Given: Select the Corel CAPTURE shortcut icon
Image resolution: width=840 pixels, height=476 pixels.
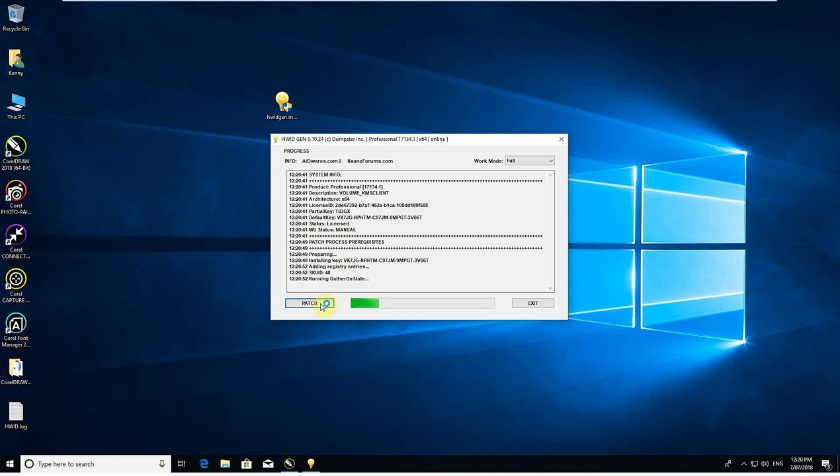Looking at the screenshot, I should pos(16,286).
